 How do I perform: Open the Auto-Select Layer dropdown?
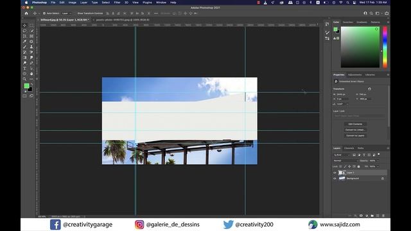click(67, 13)
